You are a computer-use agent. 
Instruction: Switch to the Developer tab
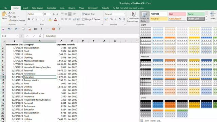[x=93, y=8]
